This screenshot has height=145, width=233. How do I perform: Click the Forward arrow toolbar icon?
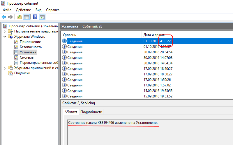coord(10,17)
